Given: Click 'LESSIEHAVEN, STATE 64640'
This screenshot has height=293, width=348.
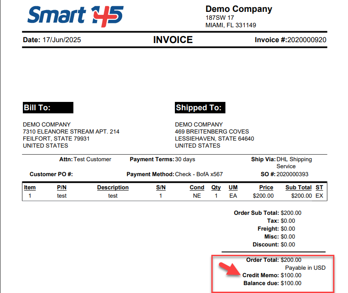Looking at the screenshot, I should point(214,139).
